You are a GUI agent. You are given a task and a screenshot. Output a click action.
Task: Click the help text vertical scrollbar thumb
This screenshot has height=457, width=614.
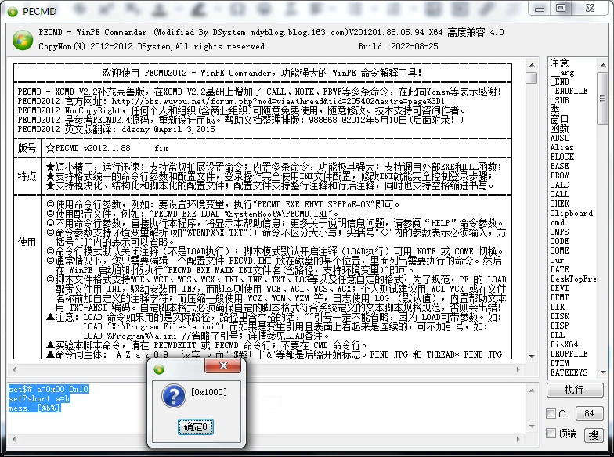[531, 77]
